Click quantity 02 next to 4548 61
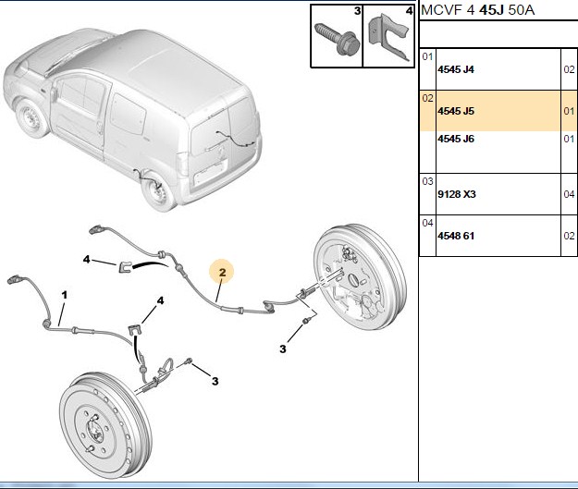 pos(569,236)
